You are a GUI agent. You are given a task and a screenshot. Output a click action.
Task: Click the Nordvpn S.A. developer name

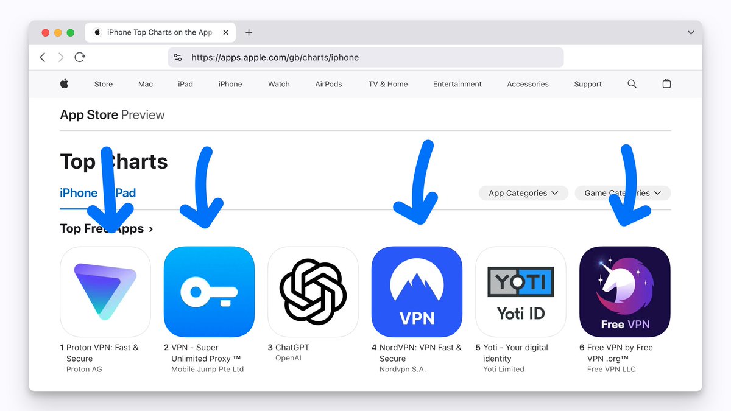coord(403,370)
